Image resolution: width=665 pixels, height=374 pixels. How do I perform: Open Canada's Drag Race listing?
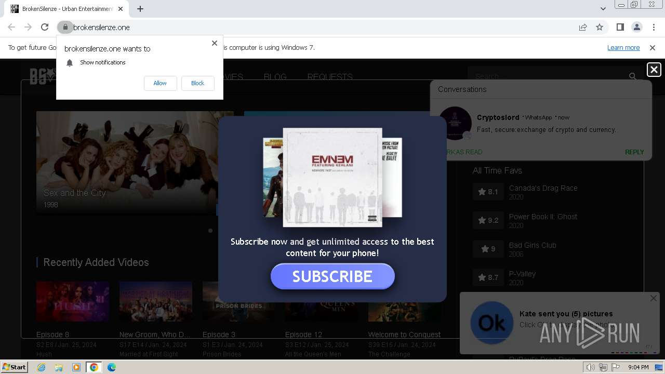pos(543,188)
